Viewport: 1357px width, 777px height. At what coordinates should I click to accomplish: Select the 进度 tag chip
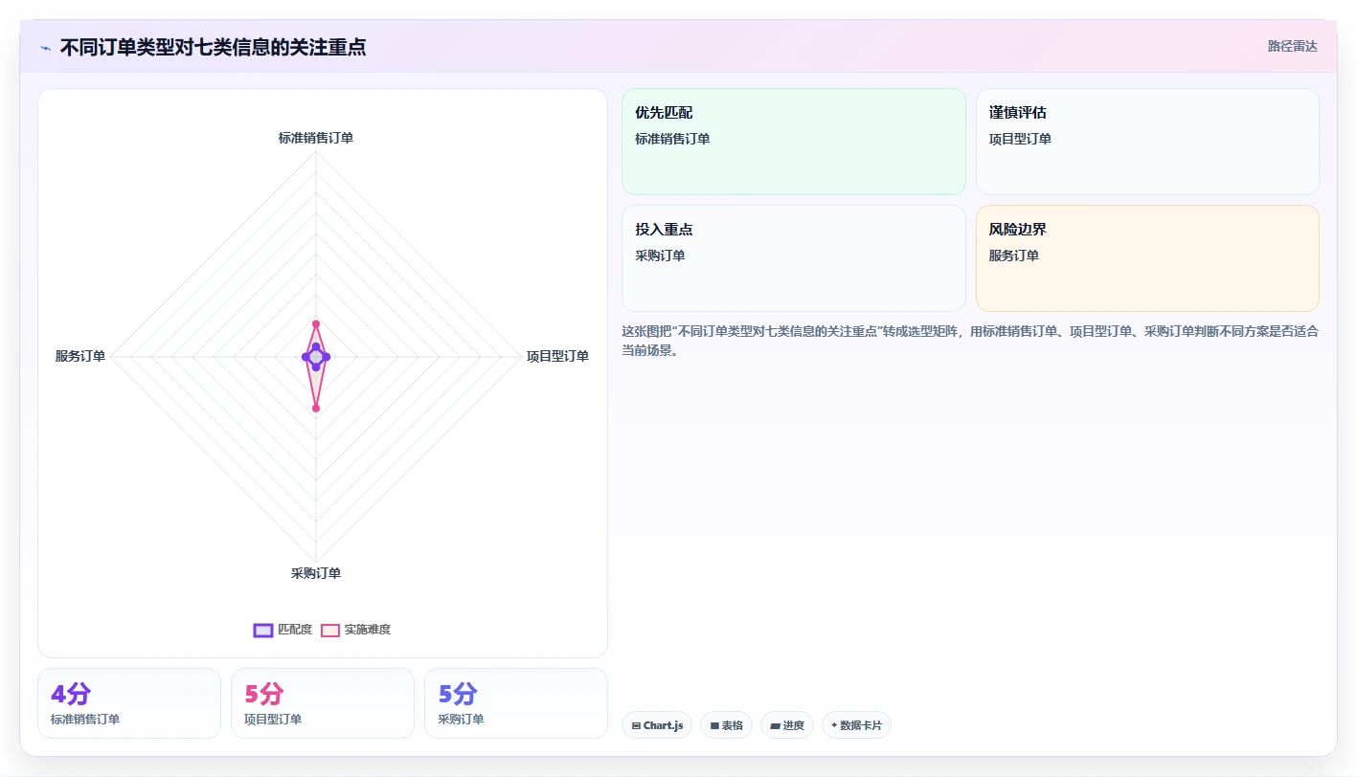point(787,725)
